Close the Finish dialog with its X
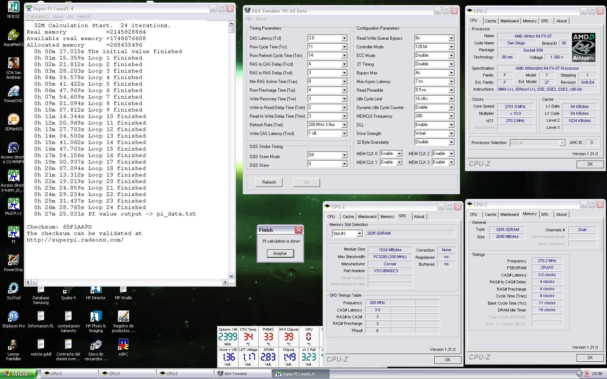This screenshot has width=607, height=379. pos(298,230)
